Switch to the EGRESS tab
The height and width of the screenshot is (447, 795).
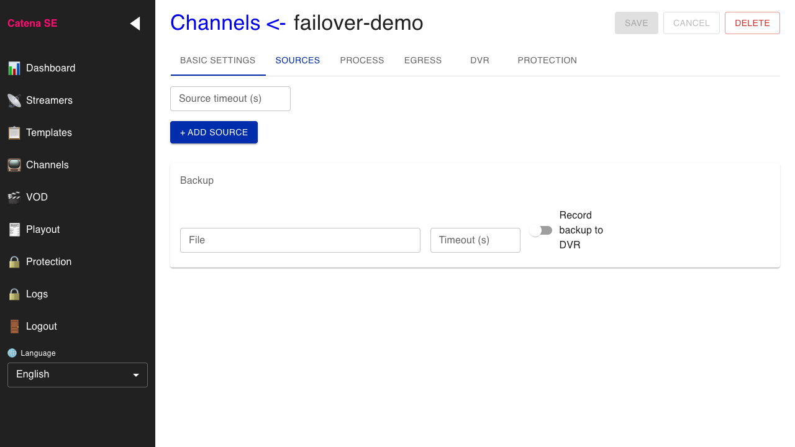coord(423,60)
